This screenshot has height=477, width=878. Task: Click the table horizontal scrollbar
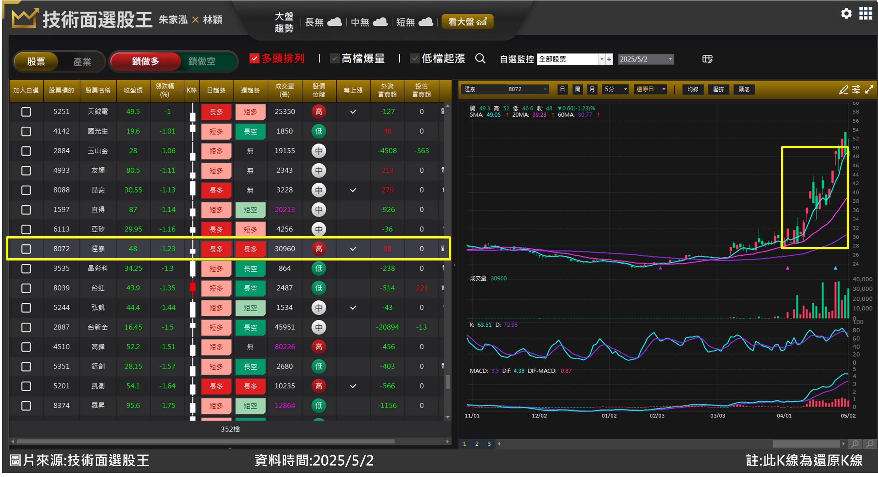[205, 441]
